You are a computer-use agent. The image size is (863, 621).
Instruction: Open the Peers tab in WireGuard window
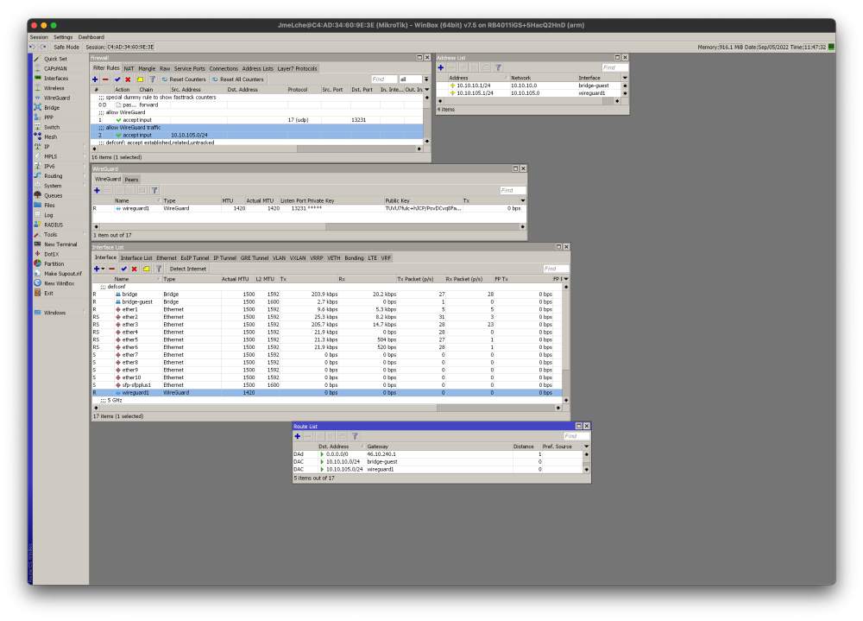point(131,180)
